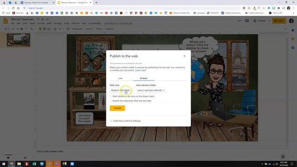Open the Slide size dropdown
297x167 pixels.
pos(121,90)
